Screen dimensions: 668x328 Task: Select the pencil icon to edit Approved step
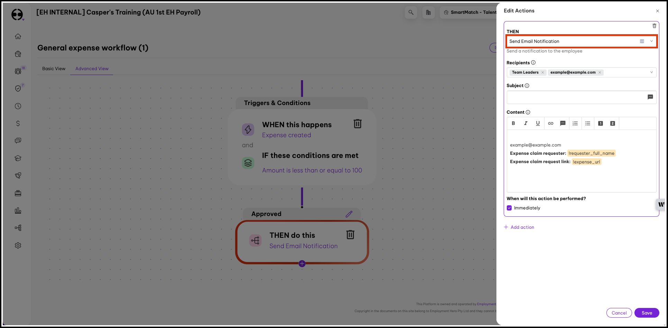point(349,214)
